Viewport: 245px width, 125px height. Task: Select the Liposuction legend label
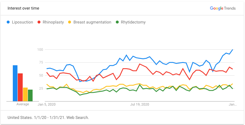click(x=22, y=22)
